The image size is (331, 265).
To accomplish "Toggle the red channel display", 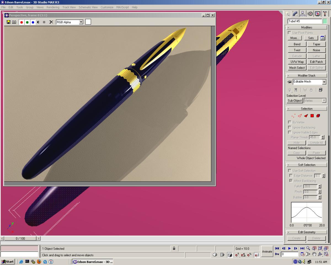I will pos(22,22).
